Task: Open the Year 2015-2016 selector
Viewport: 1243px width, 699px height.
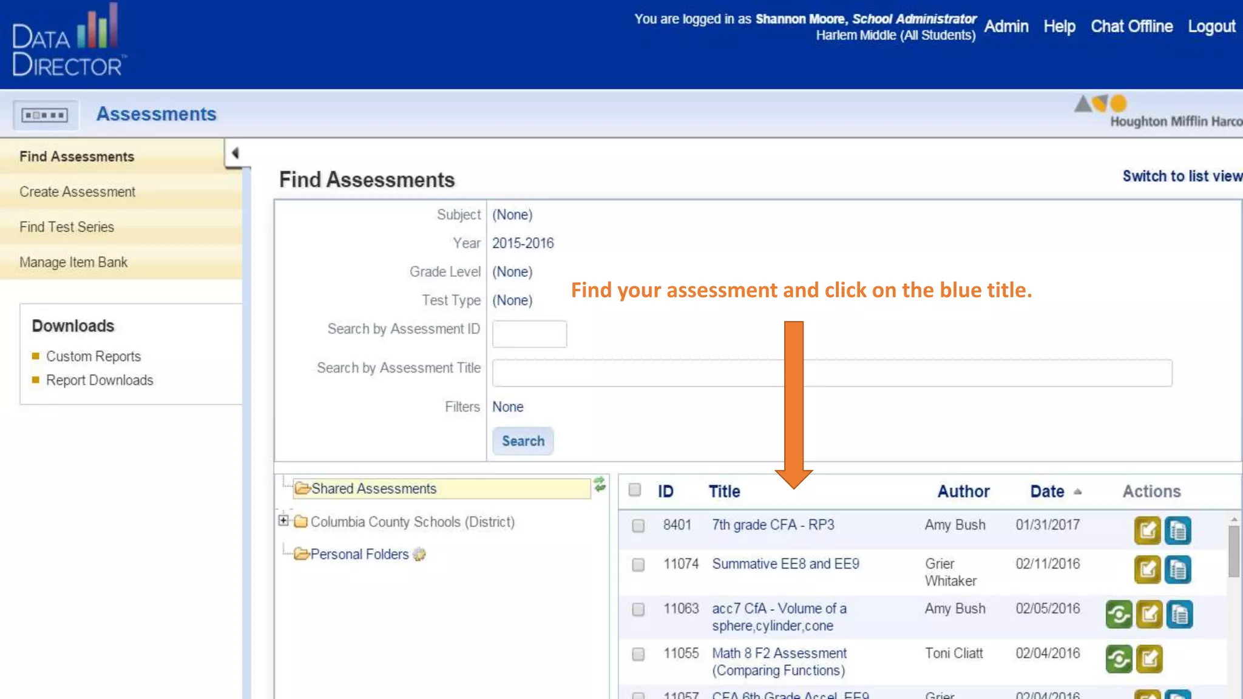Action: [x=523, y=243]
